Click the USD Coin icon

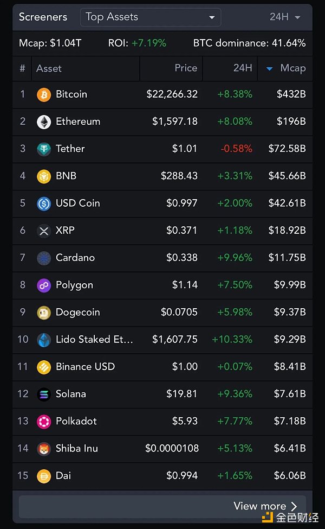click(43, 203)
